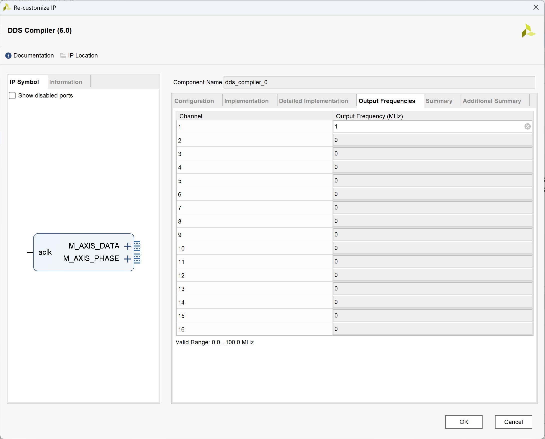Click channel 12 output frequency field
This screenshot has height=439, width=545.
433,275
